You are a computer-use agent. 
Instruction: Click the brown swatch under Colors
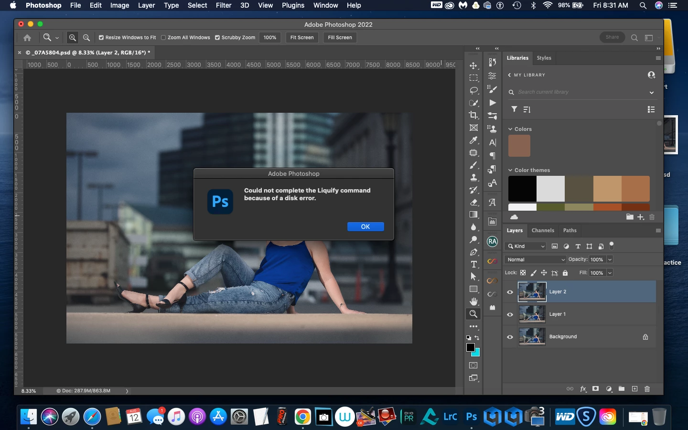(519, 146)
